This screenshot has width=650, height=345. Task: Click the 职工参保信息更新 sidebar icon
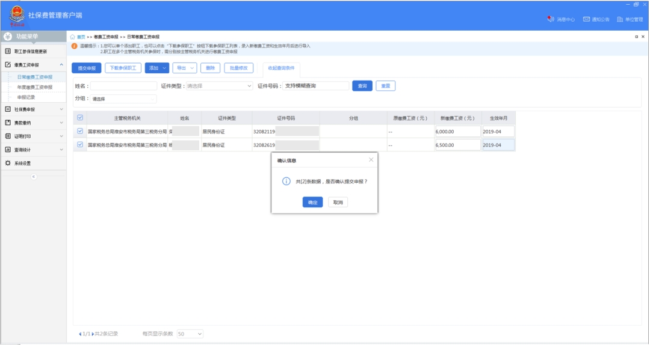[8, 51]
